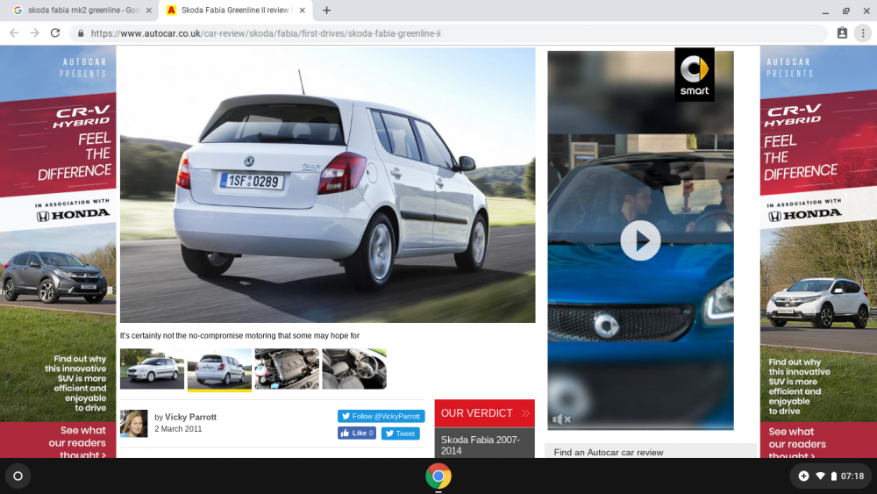
Task: Open the Chrome three-dot menu
Action: 863,33
